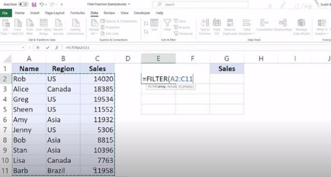Click the cell containing Alice
This screenshot has width=331, height=177.
click(x=29, y=89)
